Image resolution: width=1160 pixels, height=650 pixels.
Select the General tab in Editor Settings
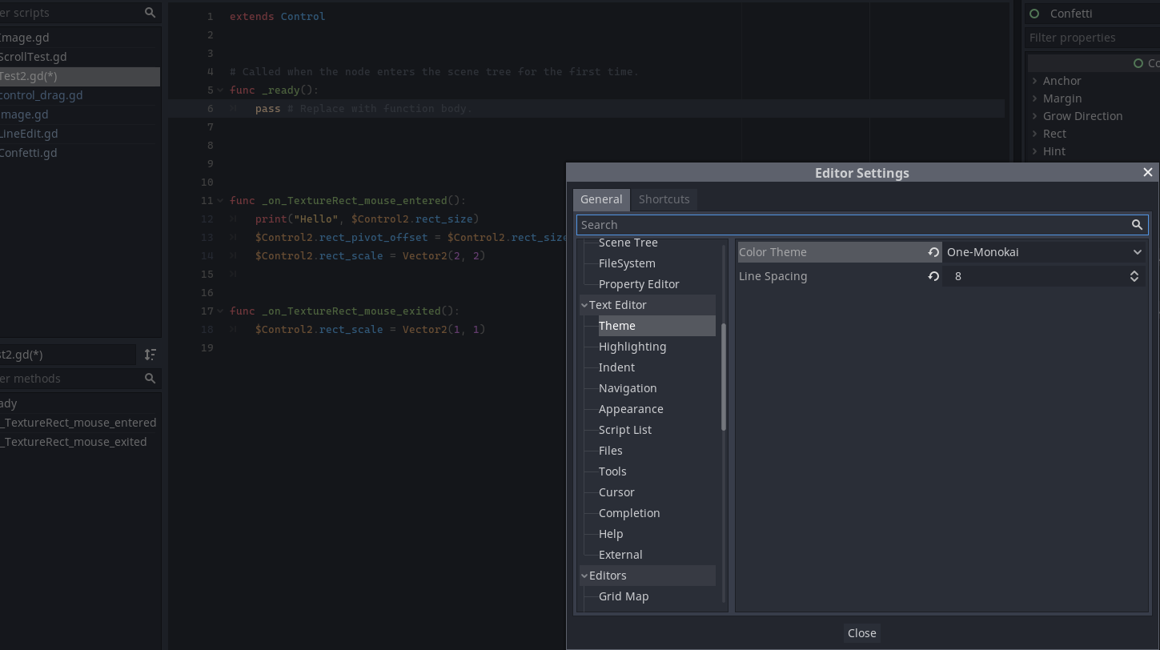coord(601,199)
